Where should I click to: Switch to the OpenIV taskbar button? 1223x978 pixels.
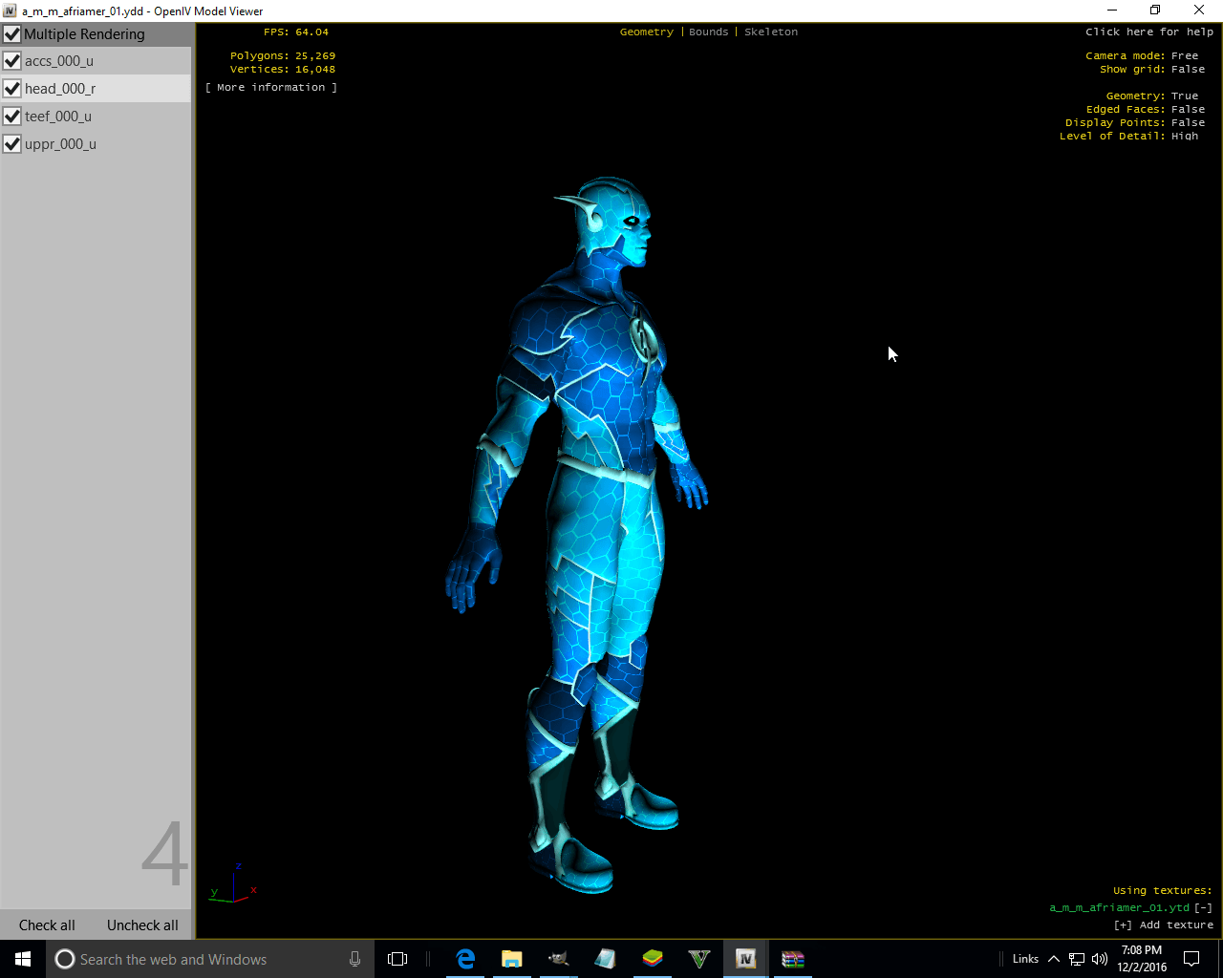pyautogui.click(x=746, y=959)
